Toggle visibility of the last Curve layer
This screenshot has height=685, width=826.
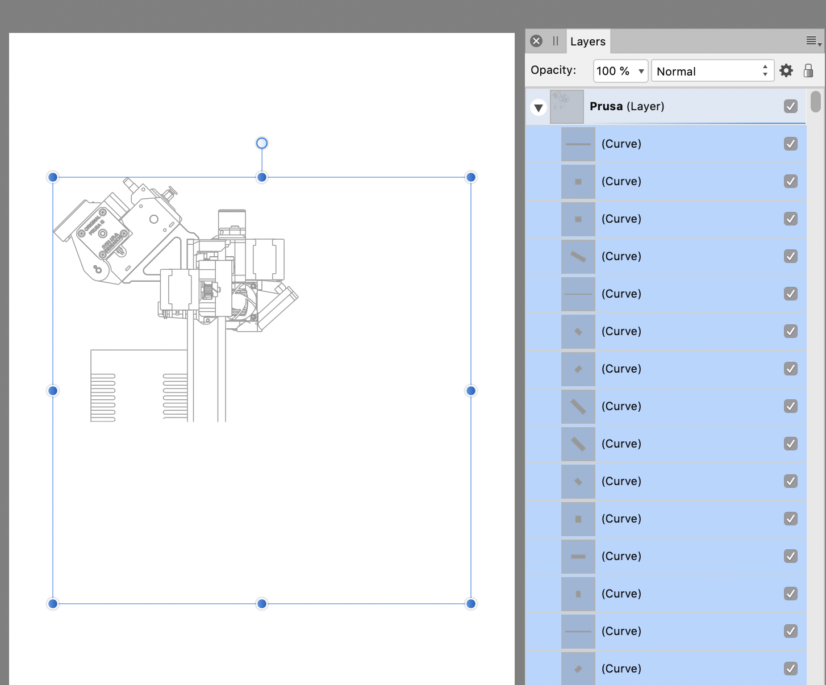click(x=790, y=669)
